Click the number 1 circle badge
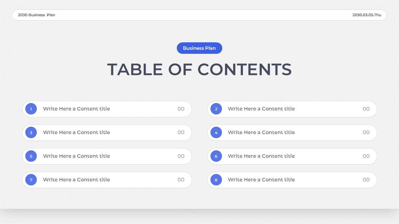Screen dimensions: 399x224 pyautogui.click(x=31, y=109)
